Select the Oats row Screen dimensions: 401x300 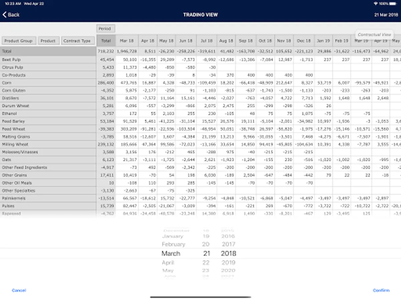coord(48,160)
